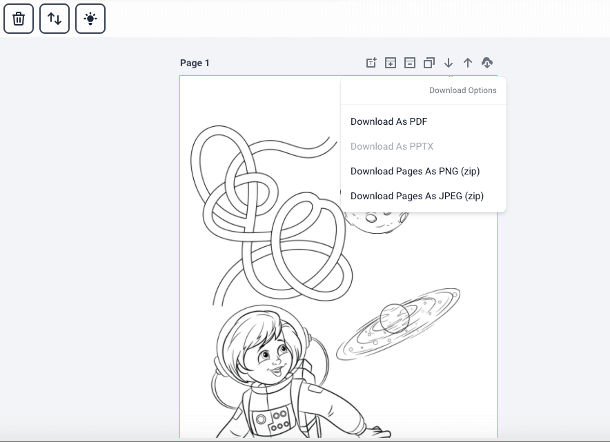
Task: Select Download Pages As PNG (zip)
Action: [x=415, y=172]
